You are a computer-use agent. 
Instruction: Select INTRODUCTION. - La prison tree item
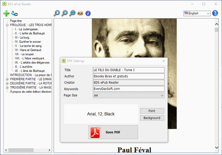31,75
